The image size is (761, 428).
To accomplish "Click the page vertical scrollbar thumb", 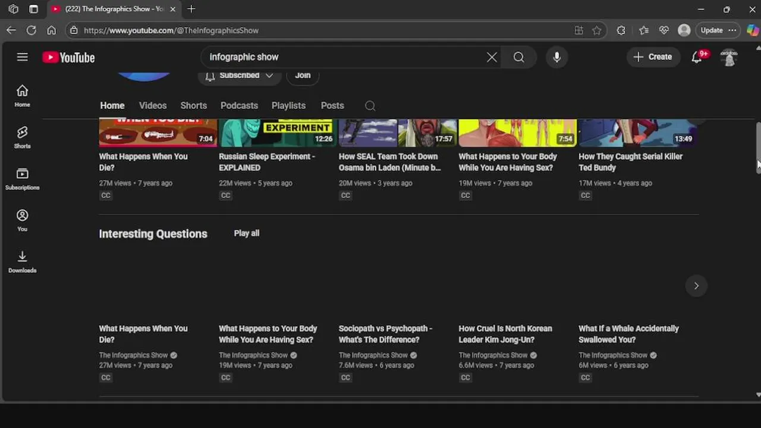I will (758, 147).
